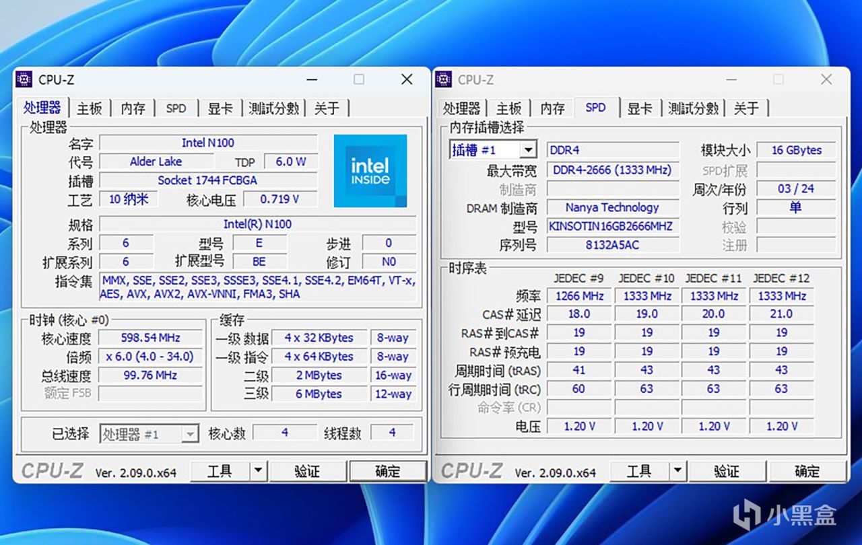Click the CPU-Z app icon in left window title bar
Viewport: 862px width, 545px height.
click(x=24, y=79)
